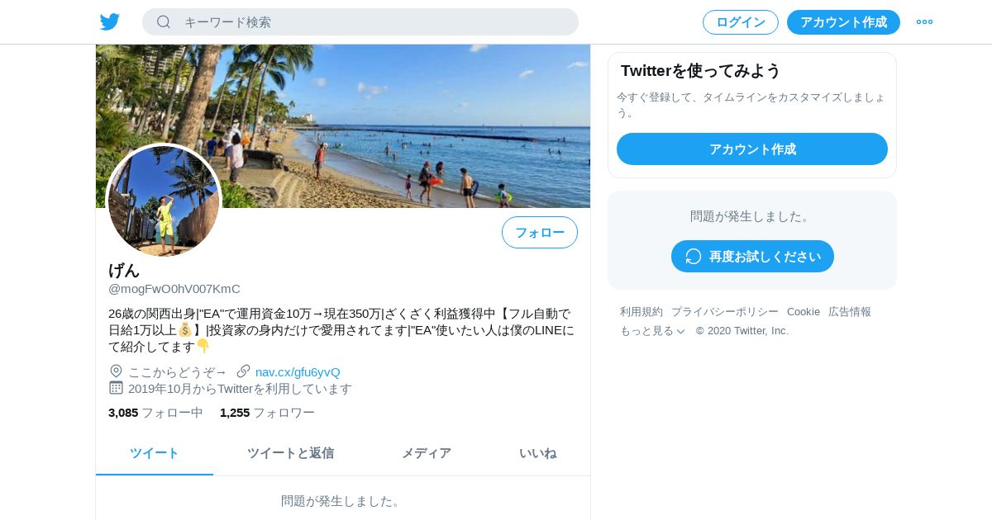Image resolution: width=992 pixels, height=520 pixels.
Task: Click the Twitter bird logo
Action: [109, 22]
